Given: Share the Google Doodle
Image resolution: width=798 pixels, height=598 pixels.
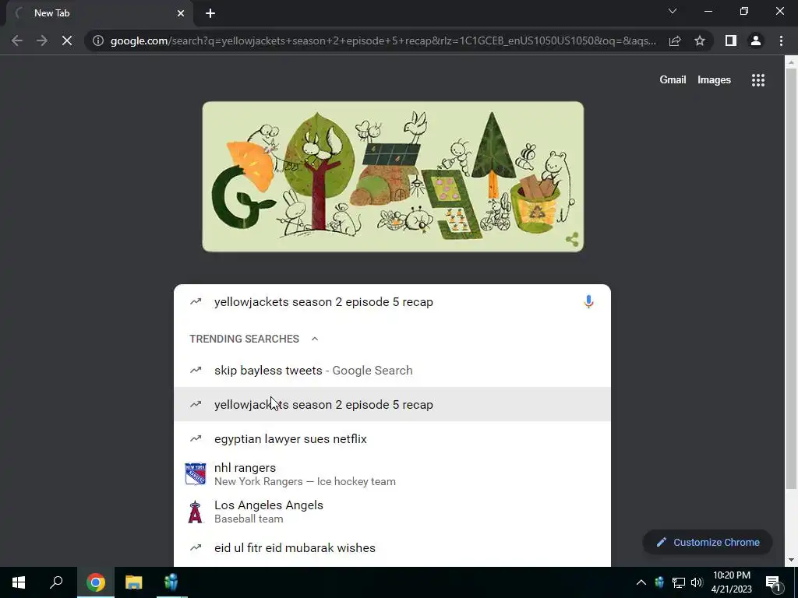Looking at the screenshot, I should (572, 240).
